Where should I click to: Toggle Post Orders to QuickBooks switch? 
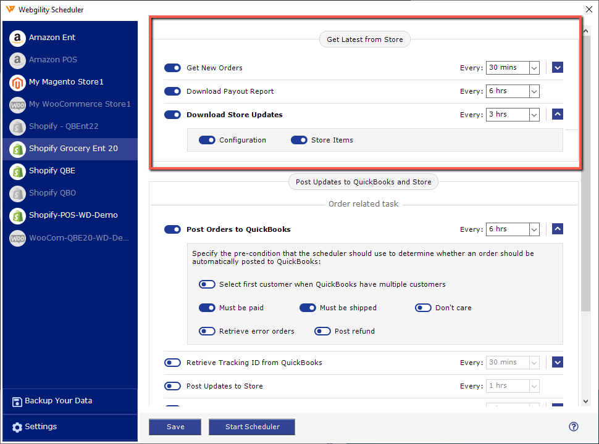tap(172, 229)
